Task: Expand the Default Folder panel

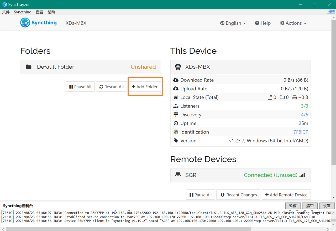Action: click(x=91, y=67)
